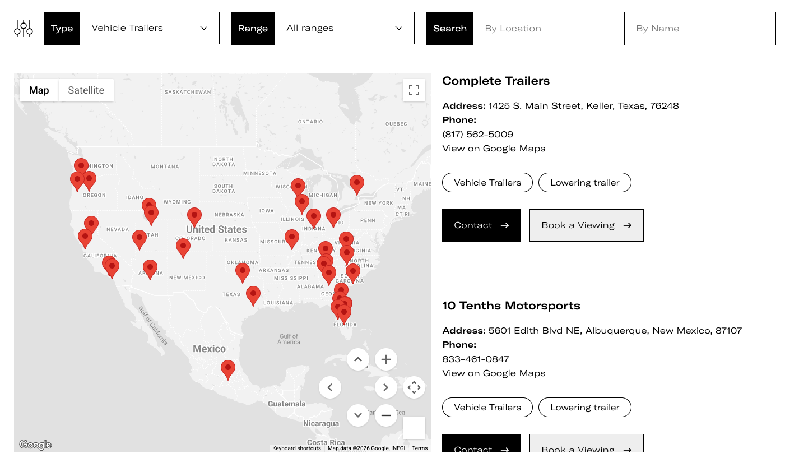The image size is (785, 467).
Task: Toggle fullscreen map view
Action: click(x=414, y=90)
